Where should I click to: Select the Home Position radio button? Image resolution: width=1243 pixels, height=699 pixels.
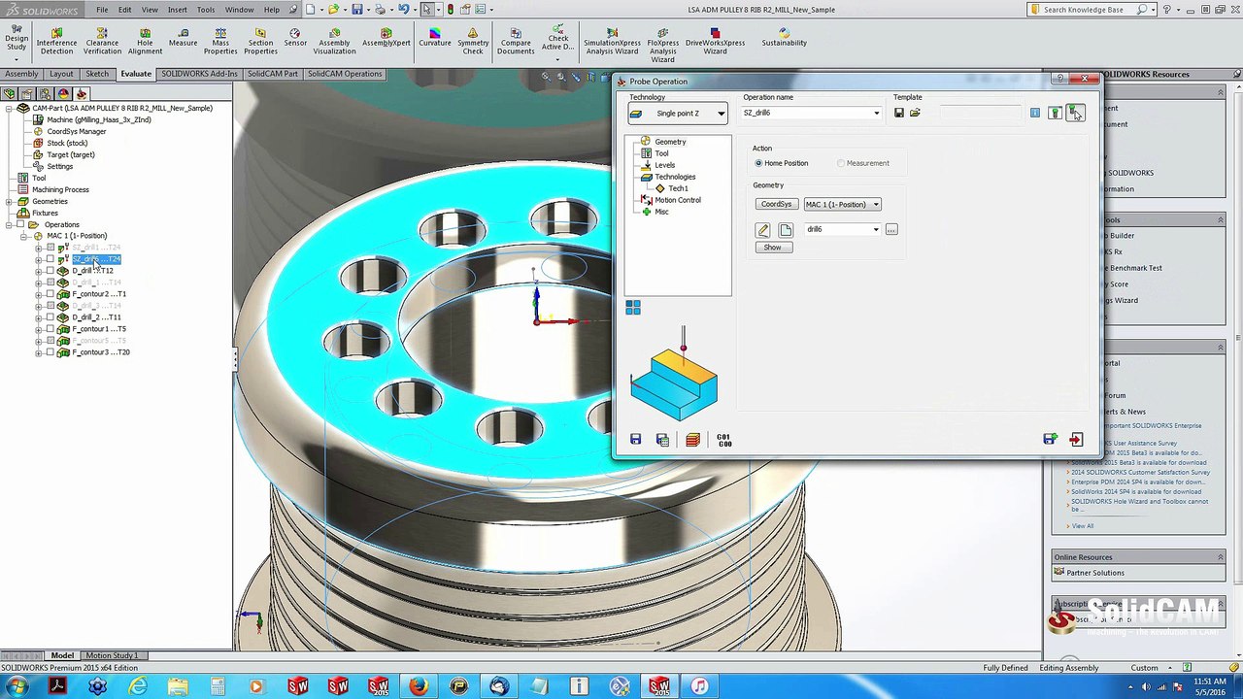(x=759, y=163)
